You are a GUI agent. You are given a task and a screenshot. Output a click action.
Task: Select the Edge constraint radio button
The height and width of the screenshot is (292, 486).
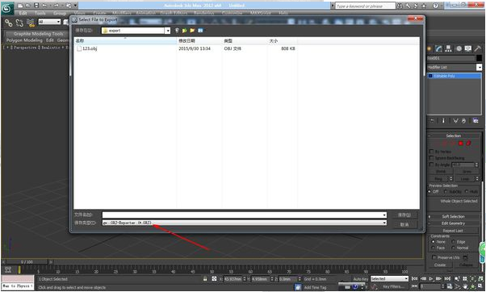coord(454,241)
